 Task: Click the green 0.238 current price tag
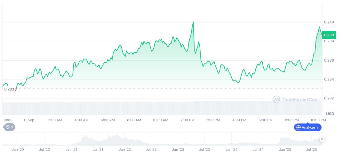pos(329,35)
